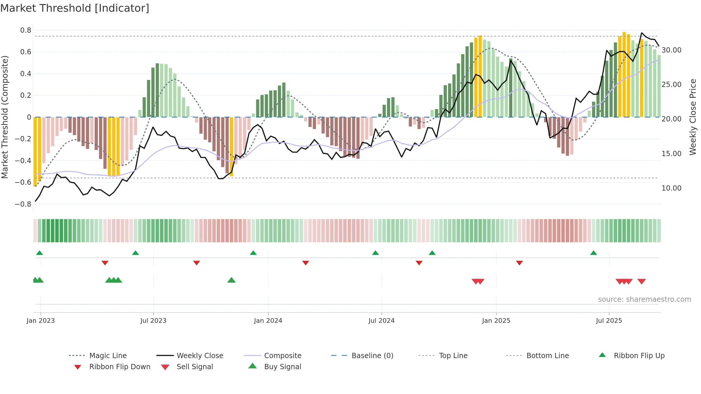Click the Ribbon Flip Up marker before Jul 2023
This screenshot has height=394, width=701.
tap(136, 253)
